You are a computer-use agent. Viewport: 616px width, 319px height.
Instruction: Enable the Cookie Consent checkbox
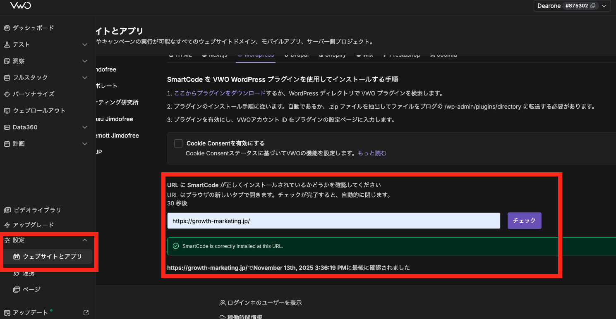(x=178, y=143)
